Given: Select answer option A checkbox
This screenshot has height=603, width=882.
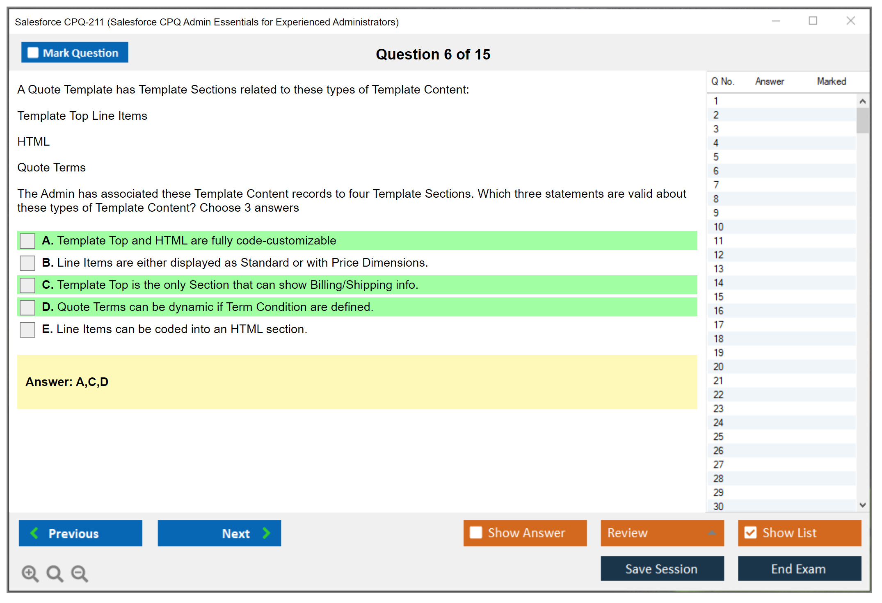Looking at the screenshot, I should pyautogui.click(x=27, y=241).
